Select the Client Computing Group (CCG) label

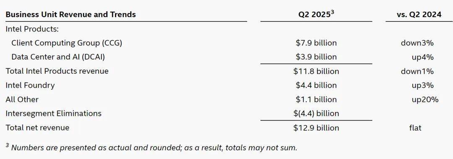(67, 43)
